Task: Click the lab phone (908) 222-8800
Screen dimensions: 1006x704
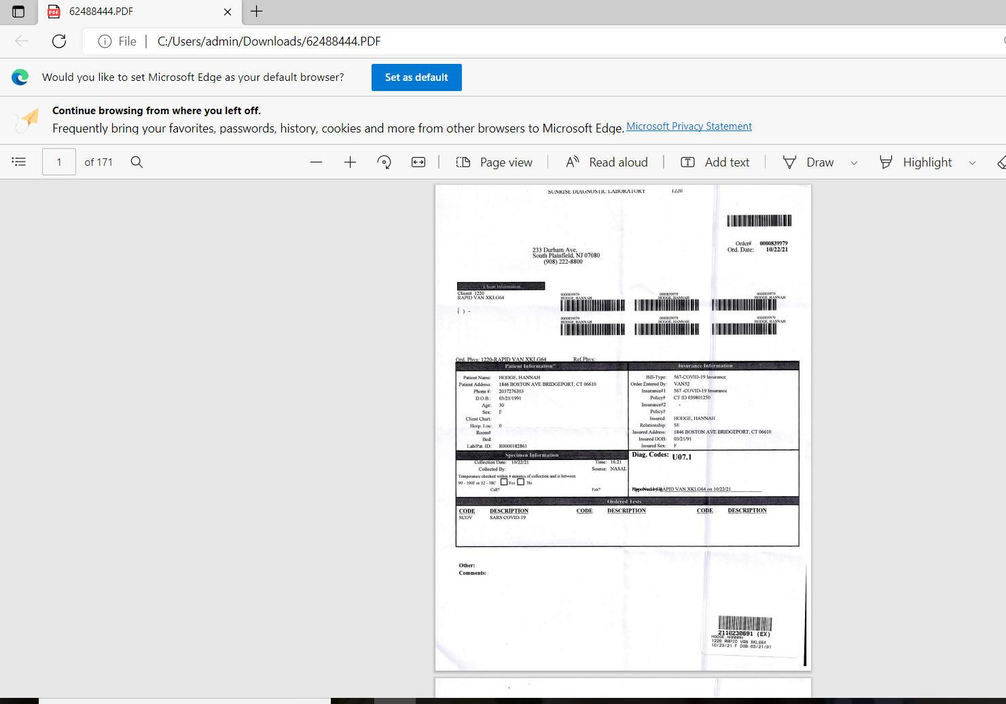Action: click(x=563, y=262)
